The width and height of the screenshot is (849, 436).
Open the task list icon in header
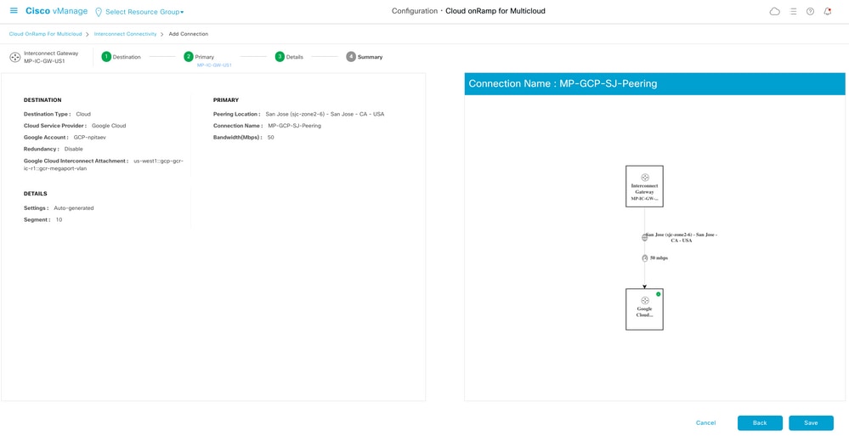(793, 11)
